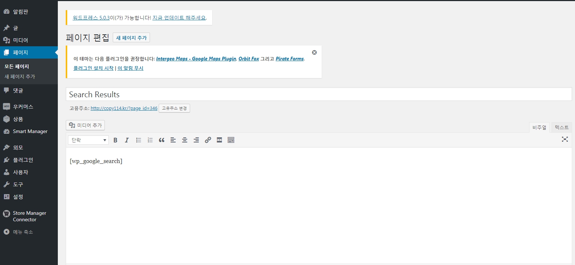Viewport: 575px width, 265px height.
Task: Switch to the Text editor tab
Action: coord(561,128)
